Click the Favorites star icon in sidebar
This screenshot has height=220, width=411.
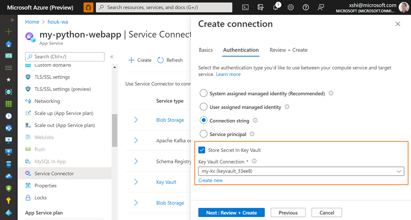[9, 79]
